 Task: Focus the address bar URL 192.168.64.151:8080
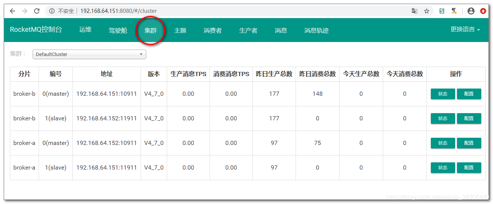pyautogui.click(x=118, y=11)
